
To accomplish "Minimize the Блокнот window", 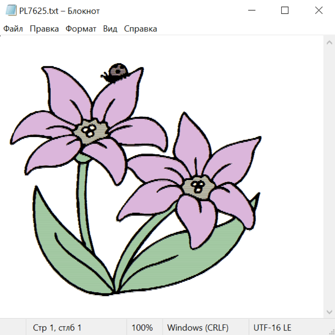I will pos(251,11).
